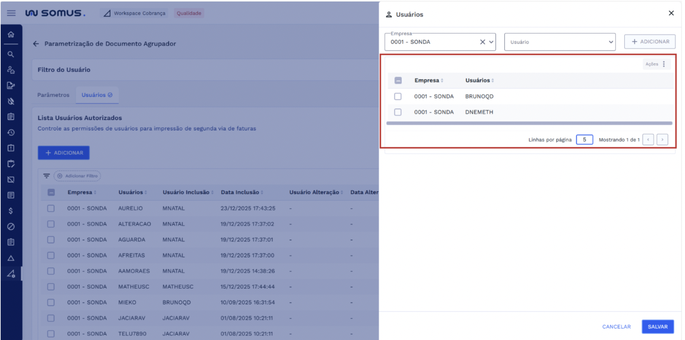Check the DNEMETH row checkbox

click(398, 112)
